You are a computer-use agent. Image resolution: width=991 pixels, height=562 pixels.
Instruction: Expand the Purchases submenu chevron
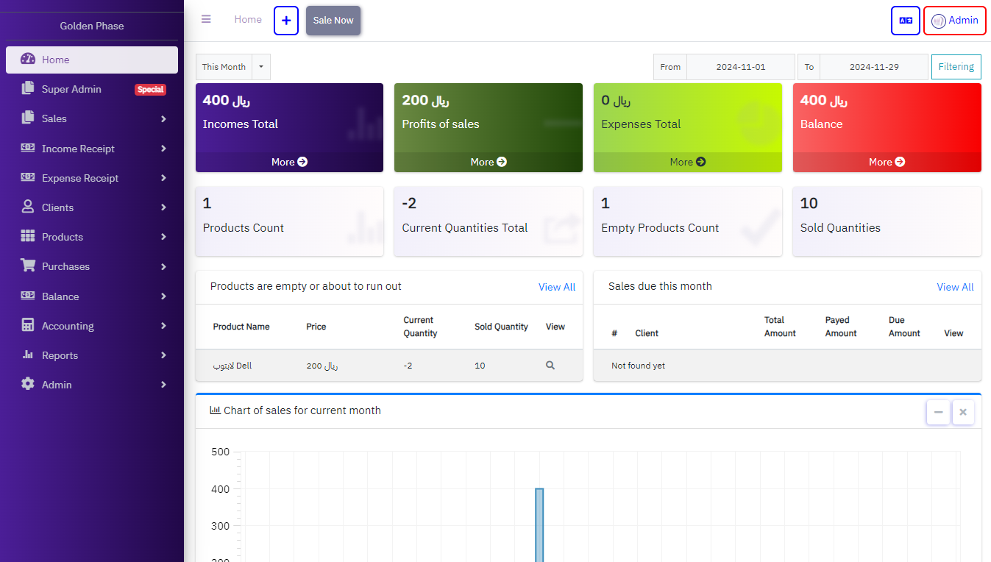coord(163,266)
